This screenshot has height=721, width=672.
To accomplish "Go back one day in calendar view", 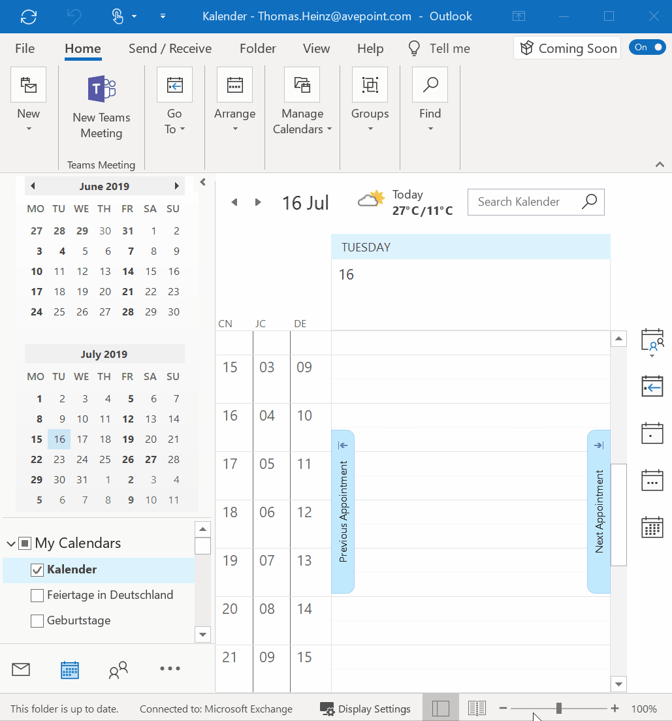I will pos(234,202).
